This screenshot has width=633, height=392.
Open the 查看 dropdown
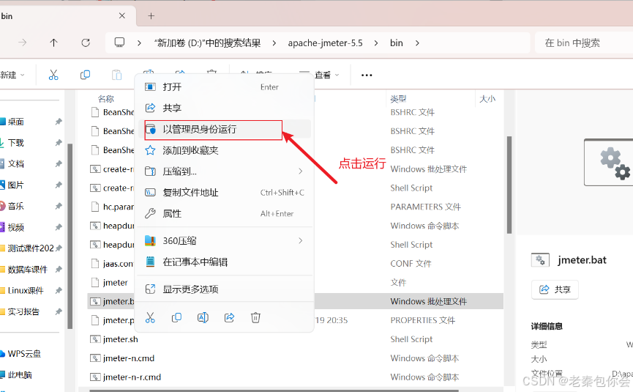pos(327,75)
